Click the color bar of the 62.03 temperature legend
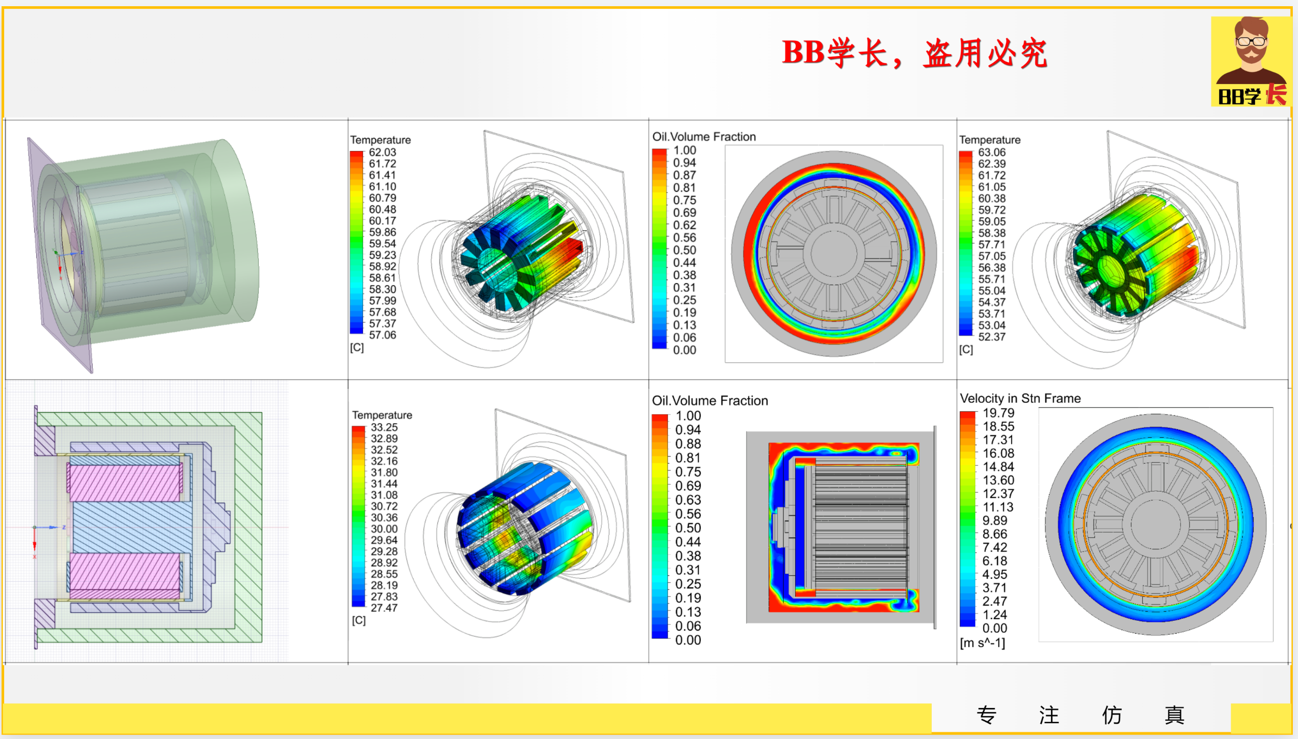The width and height of the screenshot is (1298, 739). point(356,242)
